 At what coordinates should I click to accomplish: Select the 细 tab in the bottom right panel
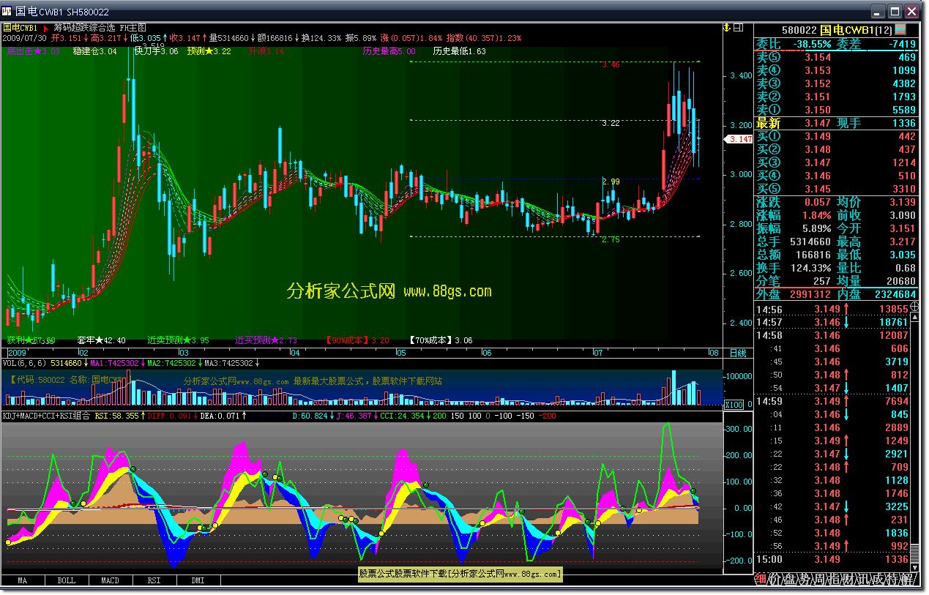(762, 579)
